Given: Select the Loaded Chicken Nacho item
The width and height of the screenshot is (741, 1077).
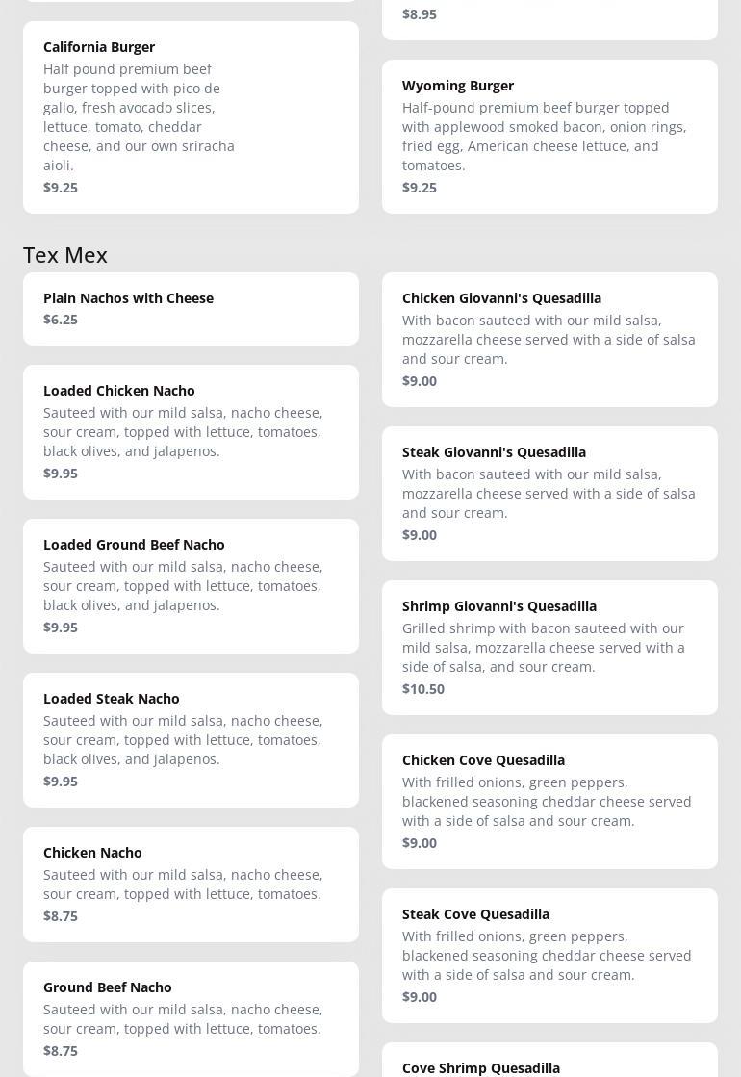Looking at the screenshot, I should pos(191,432).
